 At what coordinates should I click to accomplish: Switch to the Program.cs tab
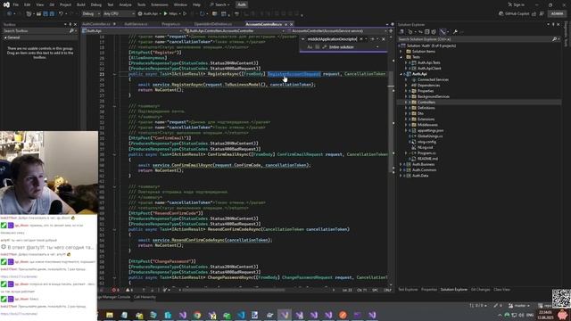170,24
